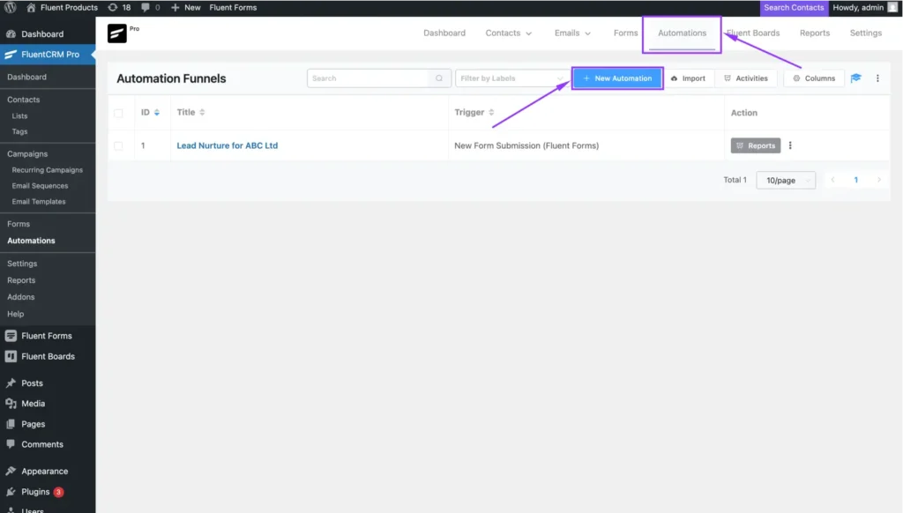Open the Activities button
The height and width of the screenshot is (513, 903).
click(x=746, y=78)
